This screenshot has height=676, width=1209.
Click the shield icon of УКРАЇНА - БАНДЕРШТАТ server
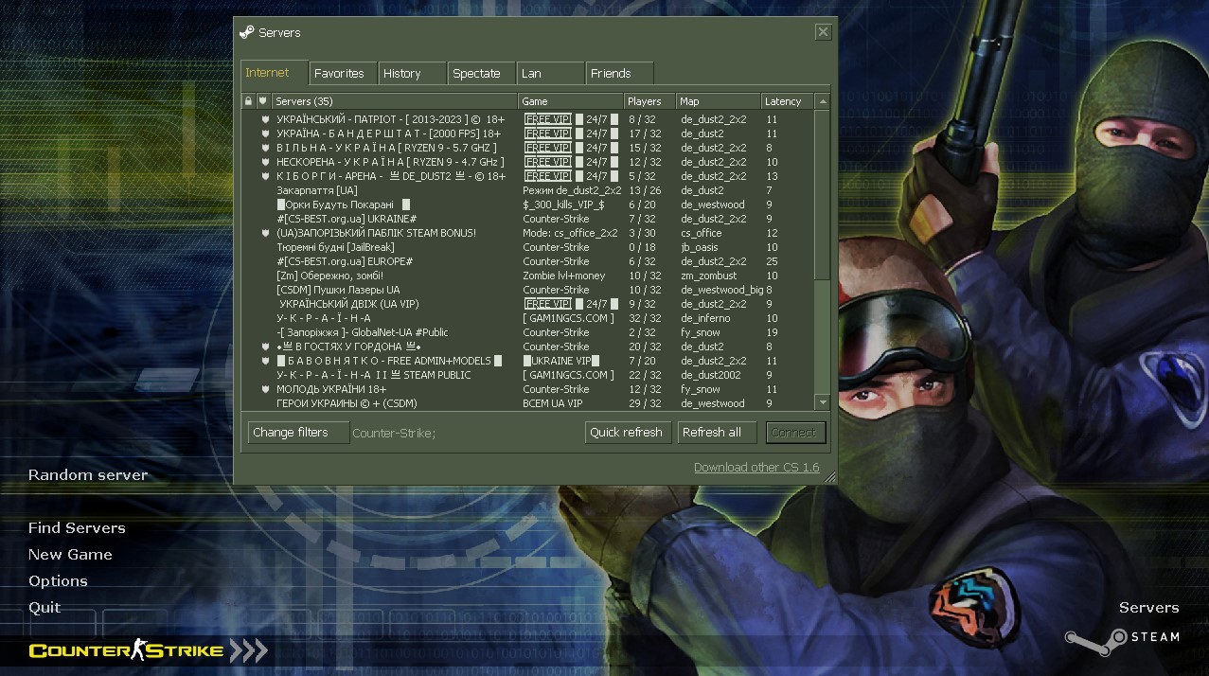click(266, 133)
